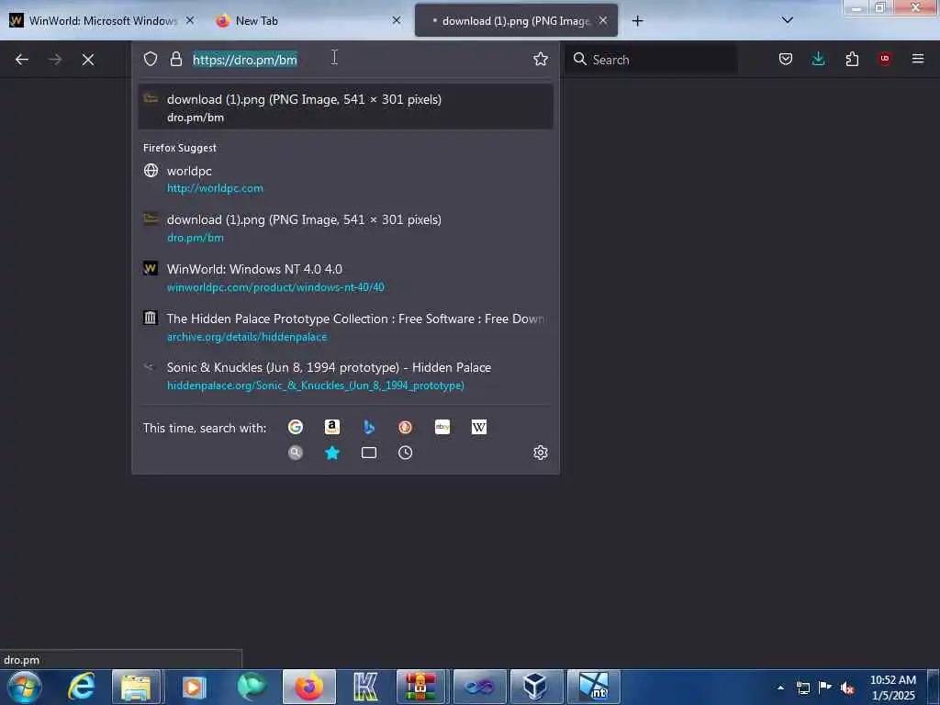This screenshot has width=940, height=705.
Task: Launch Internet Explorer from taskbar
Action: click(82, 687)
